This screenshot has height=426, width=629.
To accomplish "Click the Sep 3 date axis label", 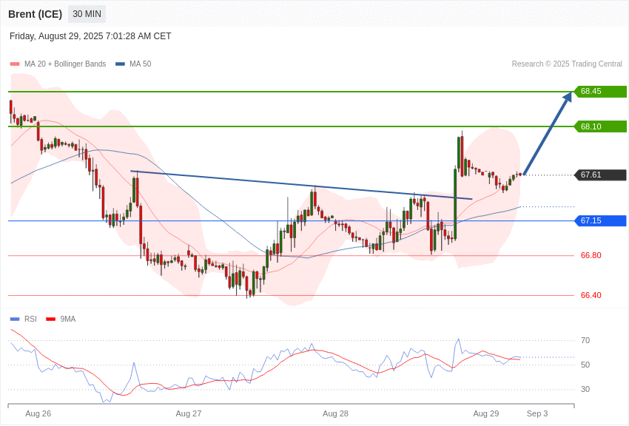I will click(537, 413).
